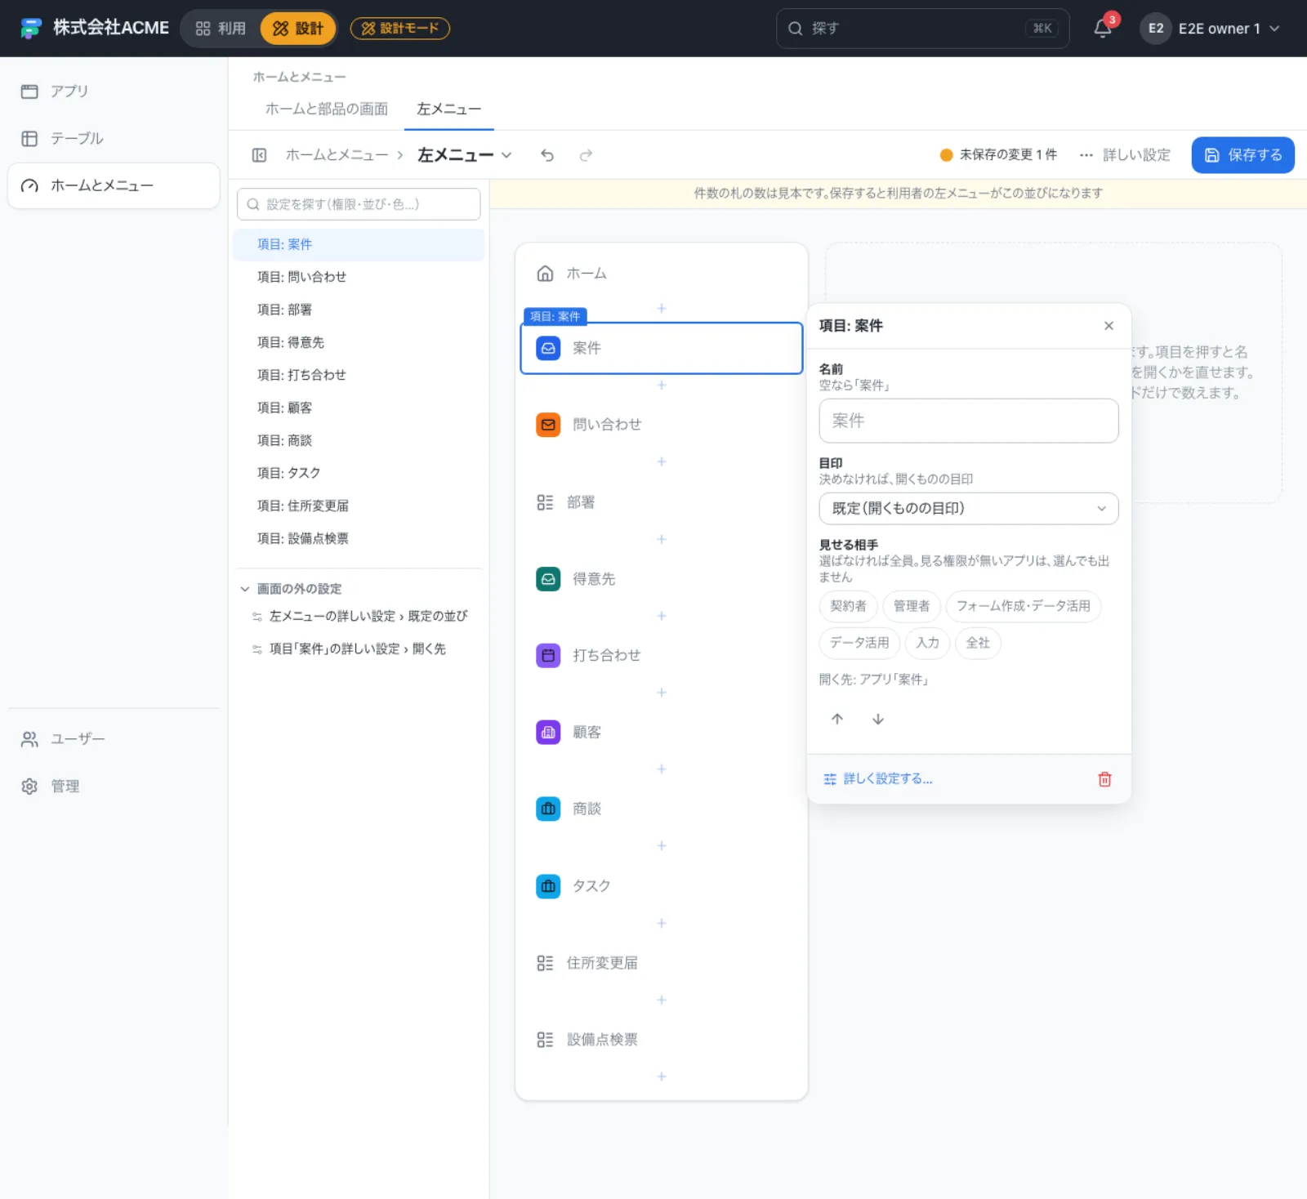
Task: Move 案件 item up with arrow
Action: (x=837, y=719)
